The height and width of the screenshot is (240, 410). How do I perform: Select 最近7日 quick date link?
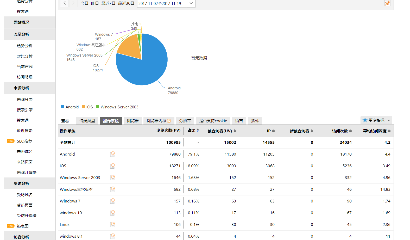[108, 3]
